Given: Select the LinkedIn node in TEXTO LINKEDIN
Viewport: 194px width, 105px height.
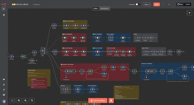Looking at the screenshot, I should 78,89.
